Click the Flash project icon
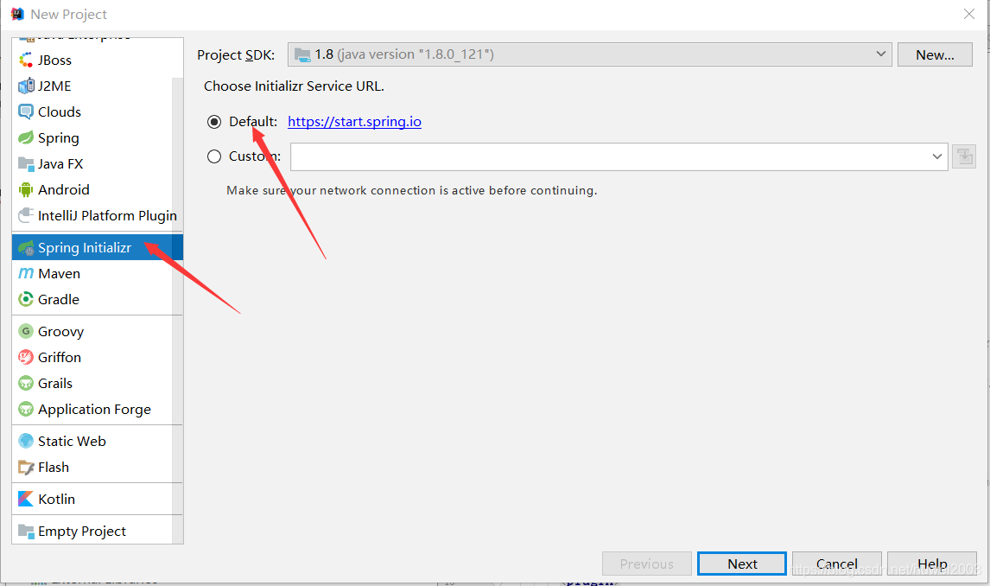This screenshot has width=990, height=586. tap(26, 468)
